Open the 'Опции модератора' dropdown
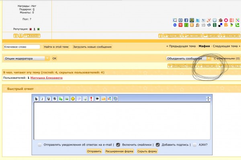 [27, 58]
